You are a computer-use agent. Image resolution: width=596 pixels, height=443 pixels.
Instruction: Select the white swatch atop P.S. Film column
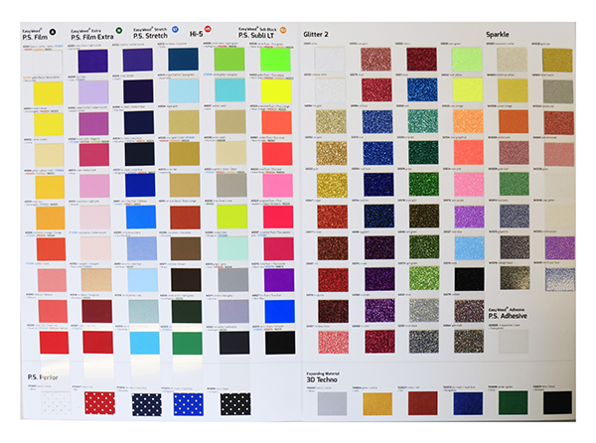coord(48,62)
